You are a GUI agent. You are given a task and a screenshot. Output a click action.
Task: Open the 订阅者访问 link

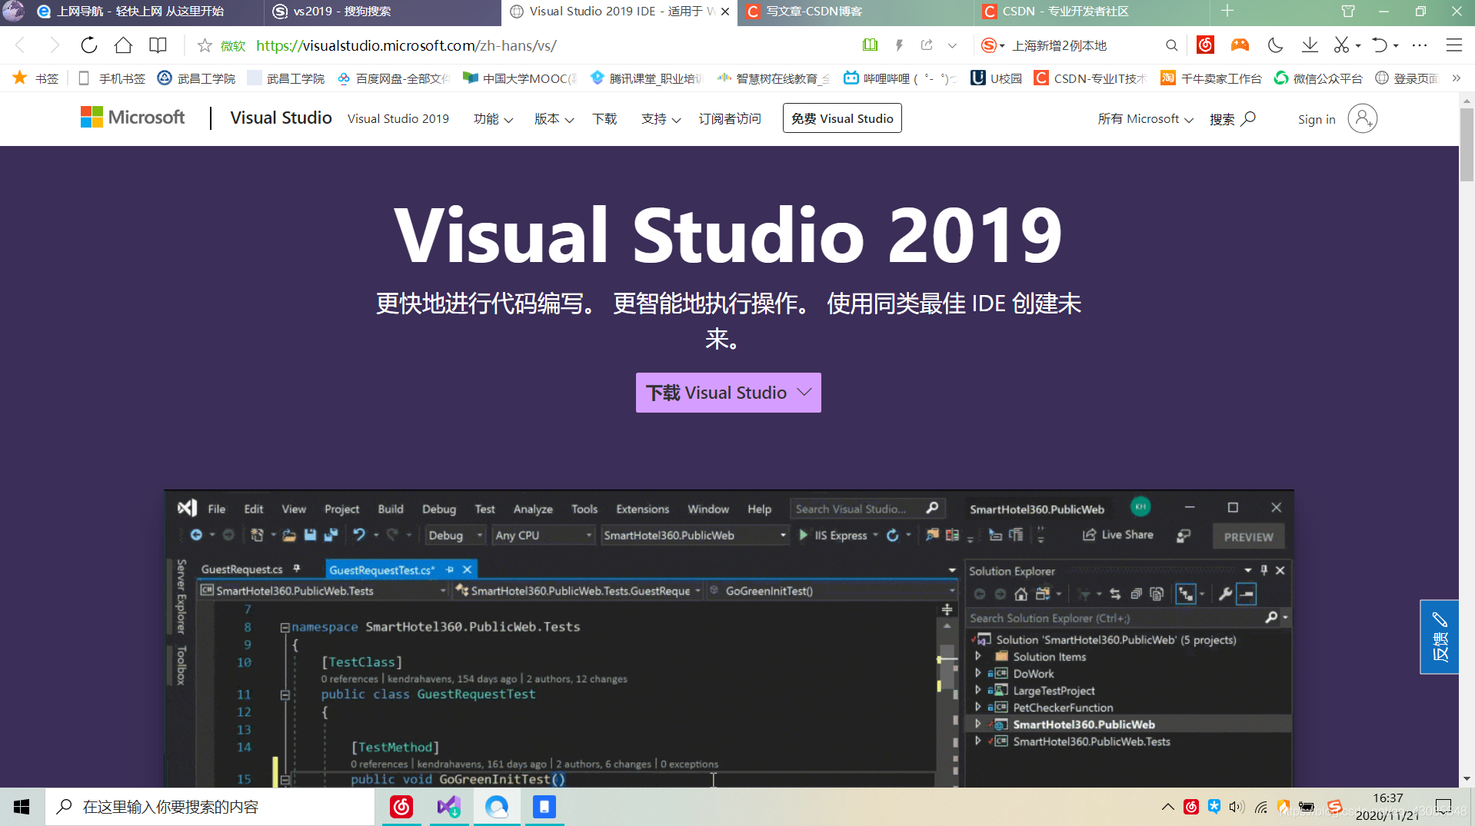[x=729, y=119]
